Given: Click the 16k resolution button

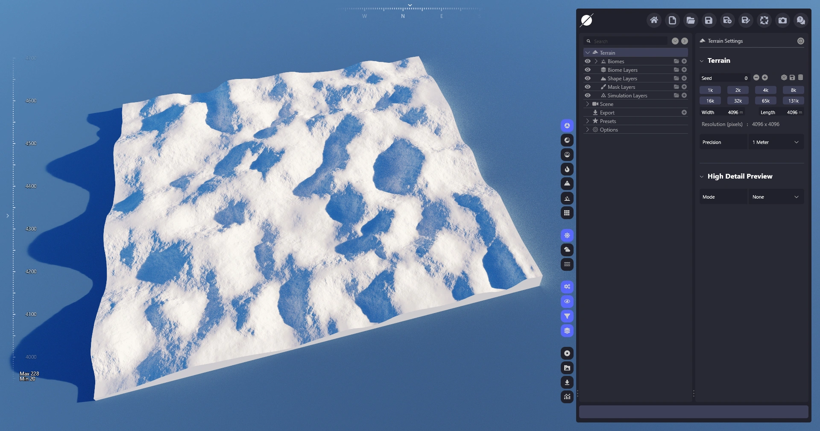Looking at the screenshot, I should [x=710, y=101].
